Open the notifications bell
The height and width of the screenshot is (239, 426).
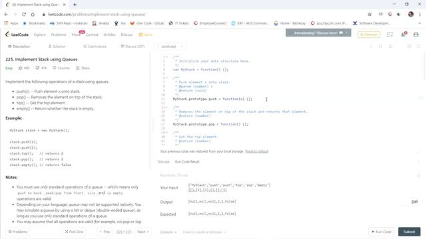403,34
